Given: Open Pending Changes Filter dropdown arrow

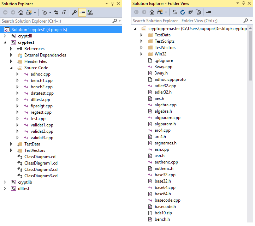Looking at the screenshot, I should (x=50, y=12).
